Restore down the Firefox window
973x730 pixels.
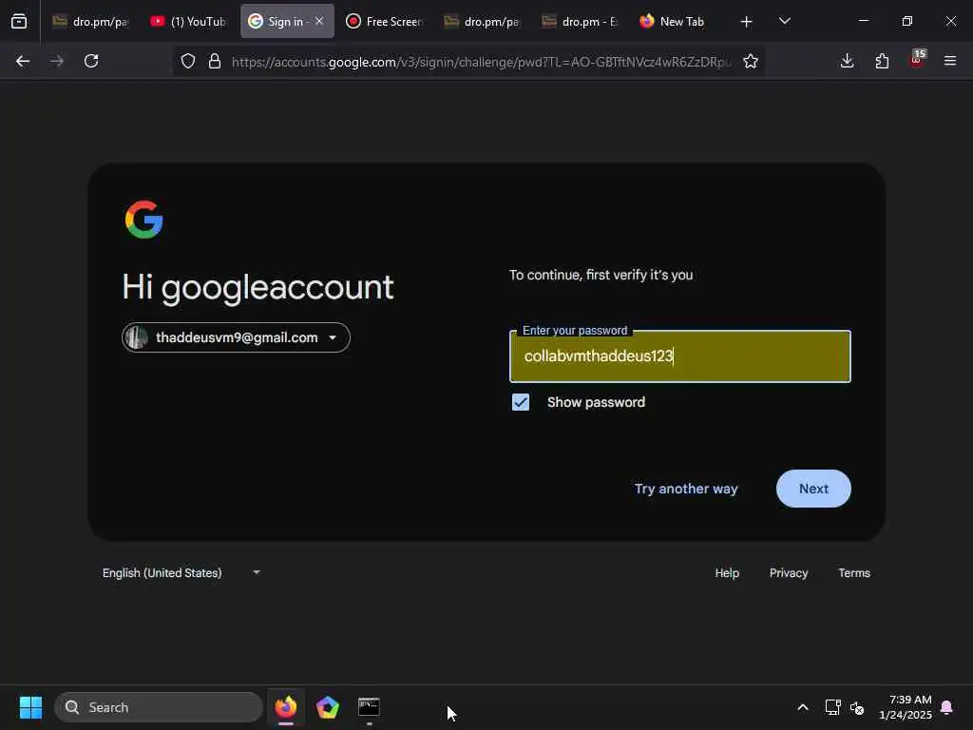[x=906, y=21]
